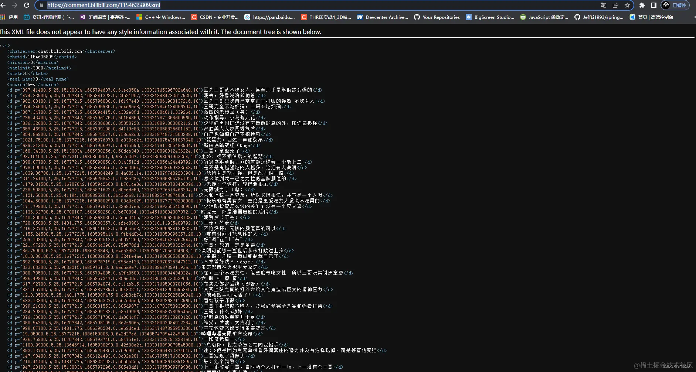Open the Gaode console bookmark
Screen dimensions: 696x372
[x=652, y=17]
